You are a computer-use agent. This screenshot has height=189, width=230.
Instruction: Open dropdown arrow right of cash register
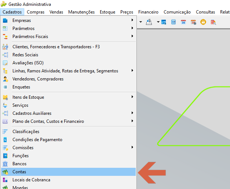coord(158,22)
